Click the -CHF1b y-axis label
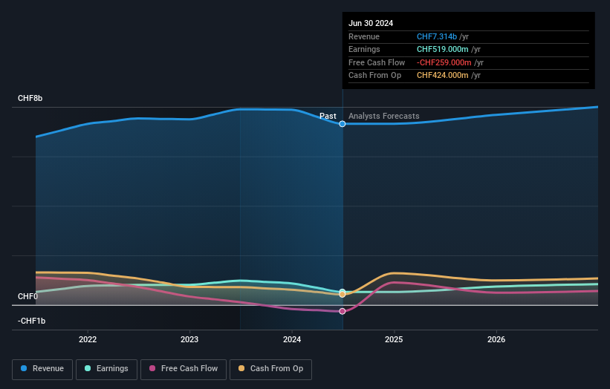Viewport: 610px width, 389px height. (31, 321)
